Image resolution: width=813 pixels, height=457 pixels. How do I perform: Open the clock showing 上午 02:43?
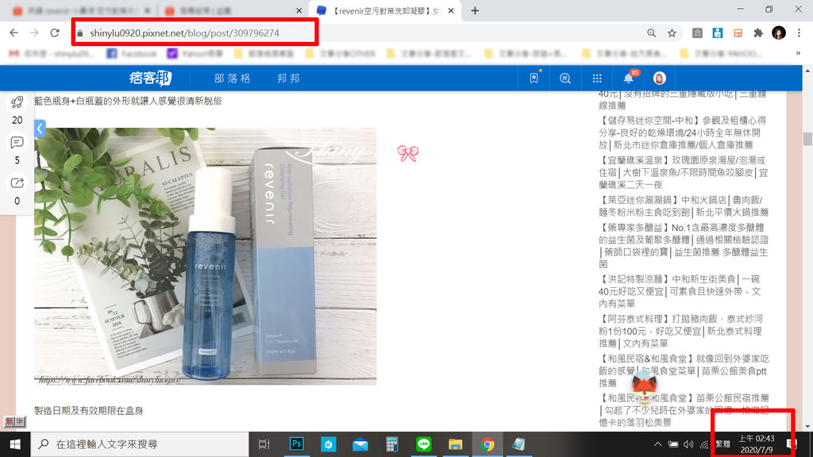click(x=756, y=444)
